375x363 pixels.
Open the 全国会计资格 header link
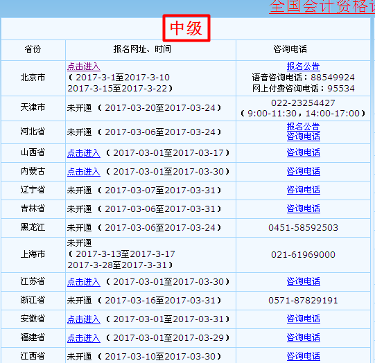(322, 6)
